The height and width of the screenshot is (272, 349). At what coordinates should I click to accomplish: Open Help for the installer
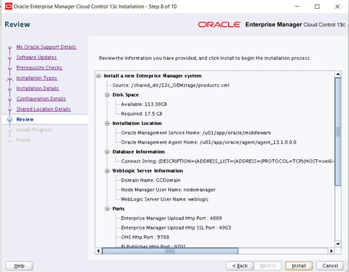tap(19, 265)
